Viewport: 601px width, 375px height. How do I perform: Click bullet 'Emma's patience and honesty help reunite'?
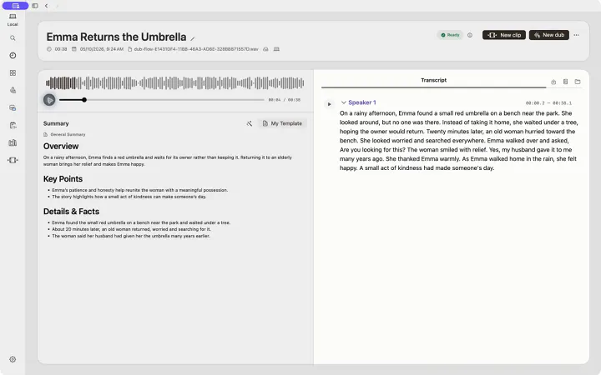coord(139,190)
